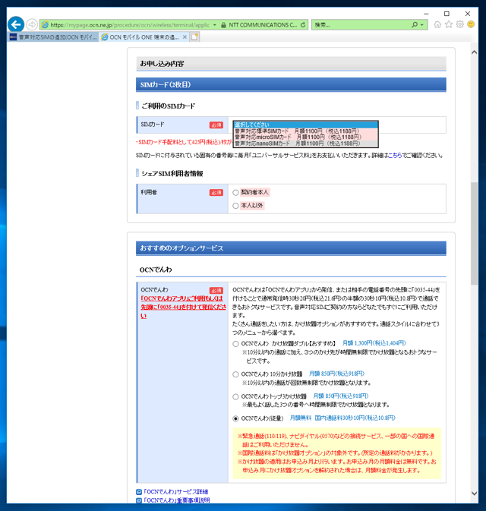Select OCNでんわ(従量) radio option

(x=235, y=418)
